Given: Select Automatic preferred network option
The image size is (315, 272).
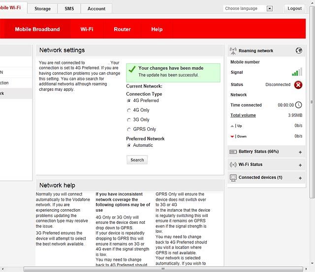Looking at the screenshot, I should 129,145.
